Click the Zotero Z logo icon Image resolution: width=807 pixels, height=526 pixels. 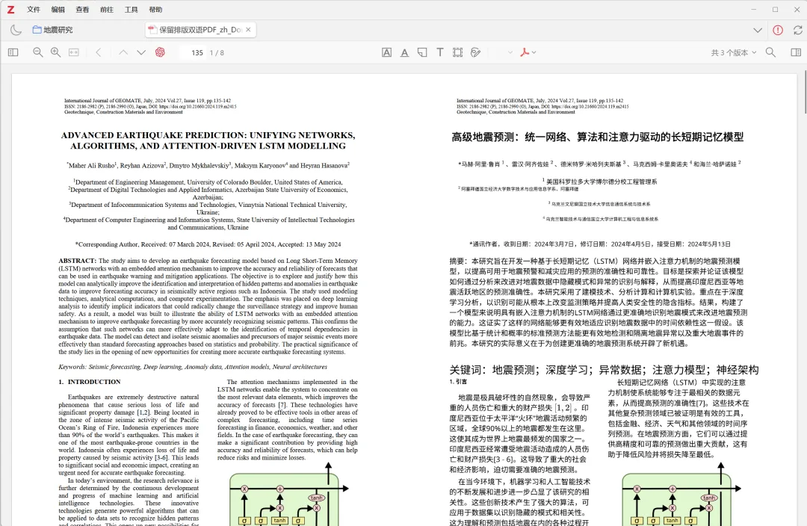10,9
